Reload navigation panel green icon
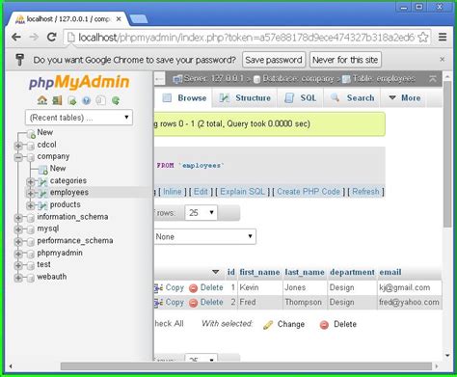The width and height of the screenshot is (457, 377). tap(116, 100)
